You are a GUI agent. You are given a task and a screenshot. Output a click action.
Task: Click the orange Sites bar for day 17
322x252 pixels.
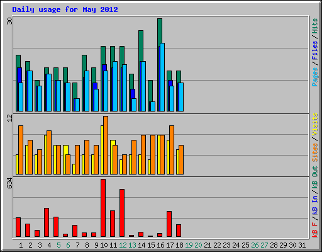click(x=172, y=150)
